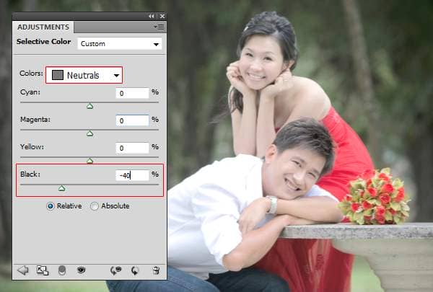This screenshot has height=292, width=433.
Task: Focus the Cyan percentage field
Action: click(132, 93)
